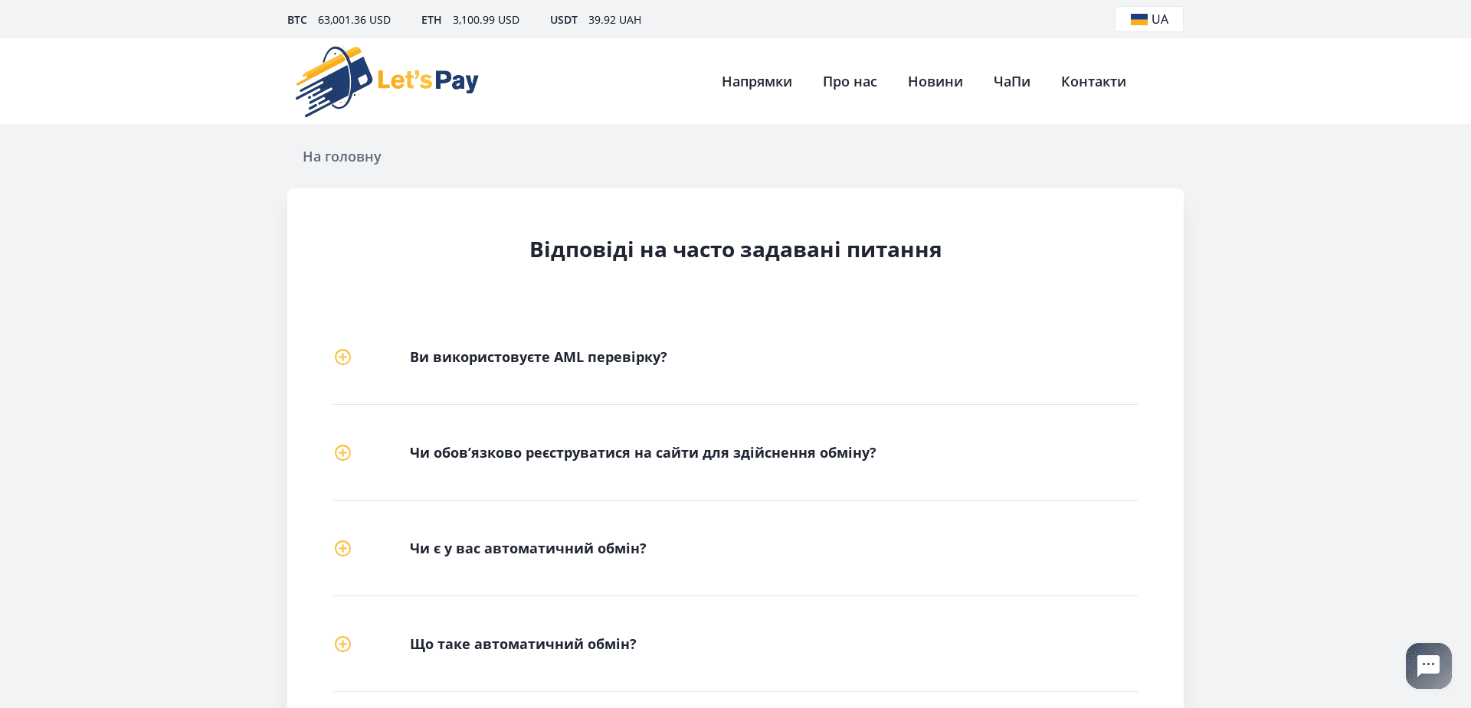Open the Напрямки menu
This screenshot has height=708, width=1471.
pyautogui.click(x=756, y=81)
